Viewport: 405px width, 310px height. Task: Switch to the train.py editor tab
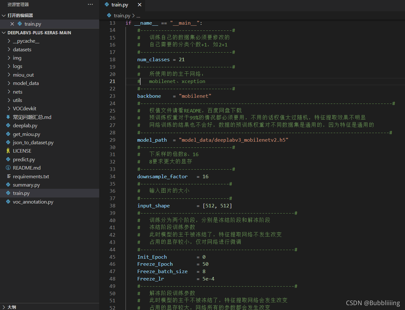(x=120, y=5)
